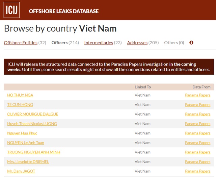Open officer Nguyen Huu Phuc
This screenshot has height=177, width=216.
click(x=22, y=133)
